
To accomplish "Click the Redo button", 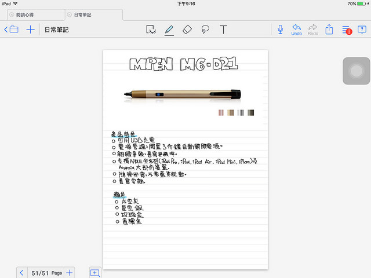I will pyautogui.click(x=313, y=30).
